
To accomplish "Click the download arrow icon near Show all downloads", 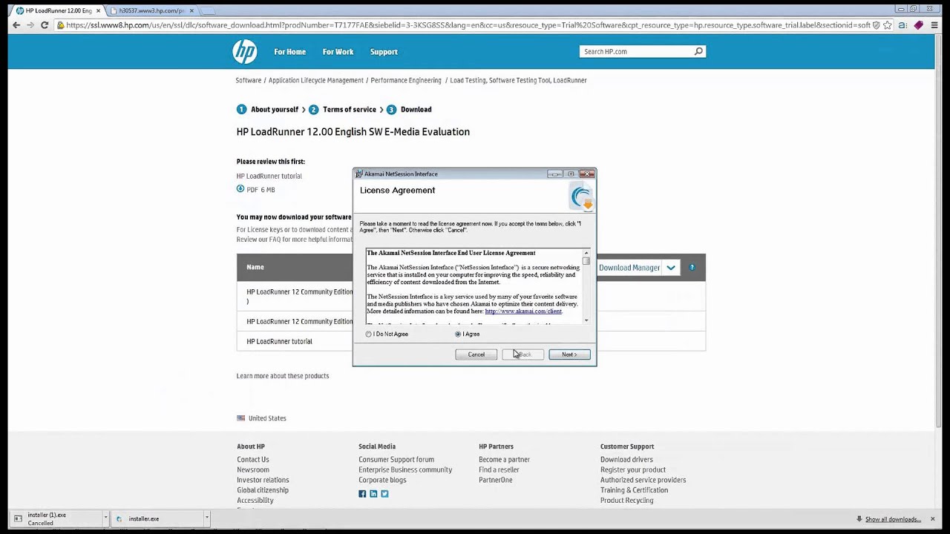I will [859, 519].
